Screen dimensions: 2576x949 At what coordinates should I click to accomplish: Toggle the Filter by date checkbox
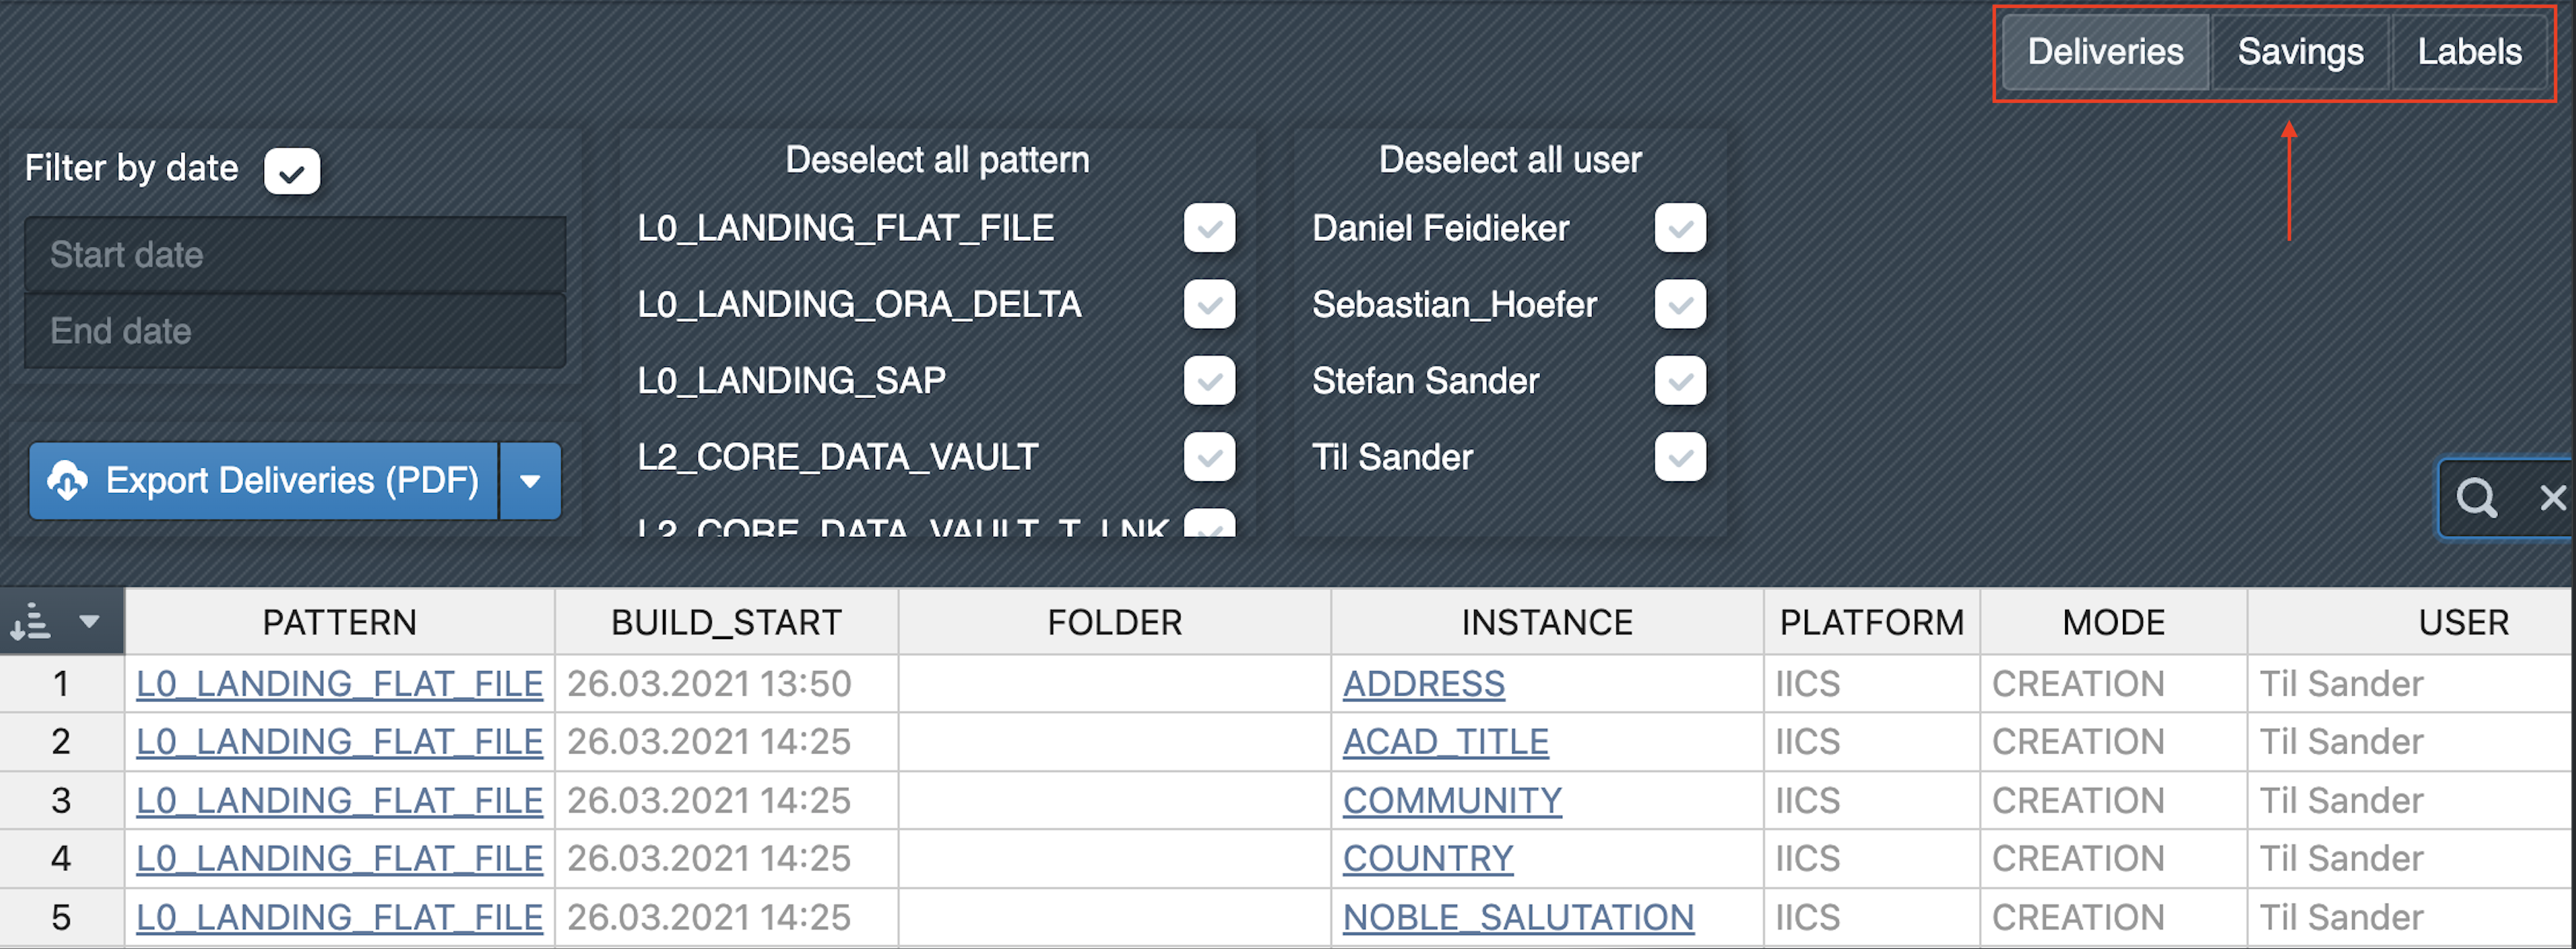click(292, 171)
